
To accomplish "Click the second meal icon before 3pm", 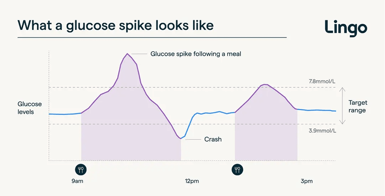I will [x=237, y=170].
